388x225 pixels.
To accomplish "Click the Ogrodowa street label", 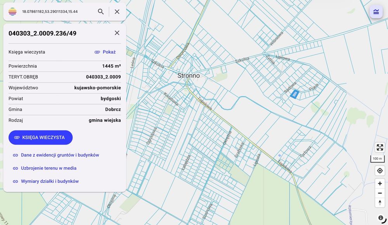I will 152,136.
